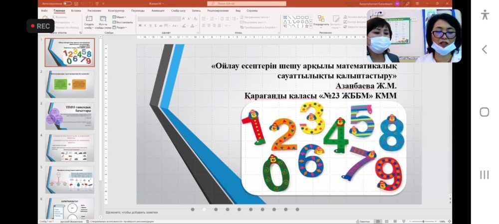
Task: Click the align left icon
Action: [x=204, y=26]
